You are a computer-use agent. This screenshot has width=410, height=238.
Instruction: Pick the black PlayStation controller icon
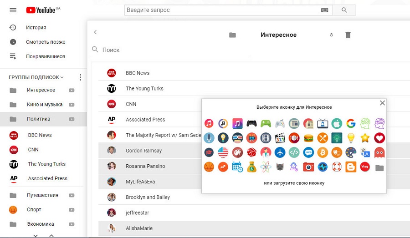coord(251,123)
